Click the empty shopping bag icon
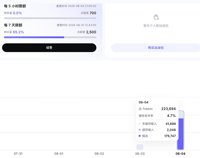Viewport: 200px width, 158px height. click(156, 17)
